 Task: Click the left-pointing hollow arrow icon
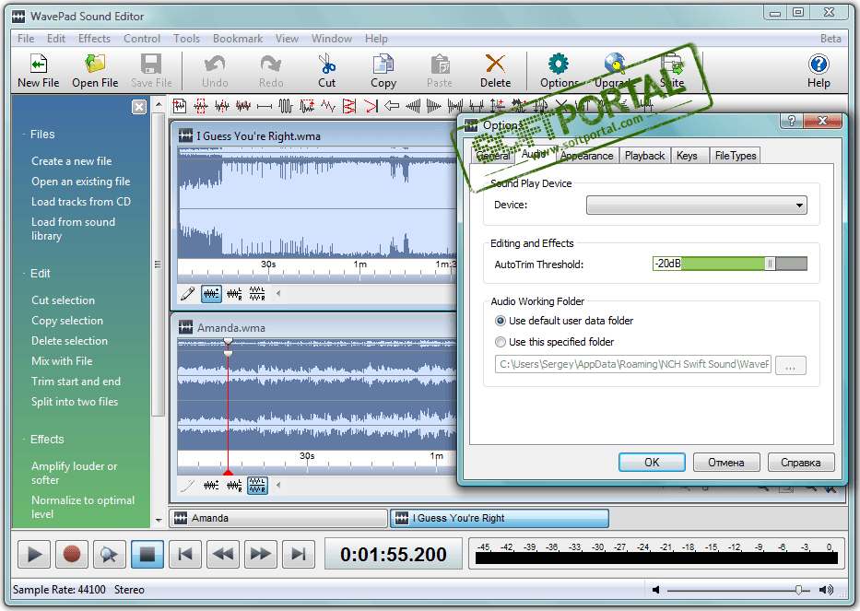392,105
